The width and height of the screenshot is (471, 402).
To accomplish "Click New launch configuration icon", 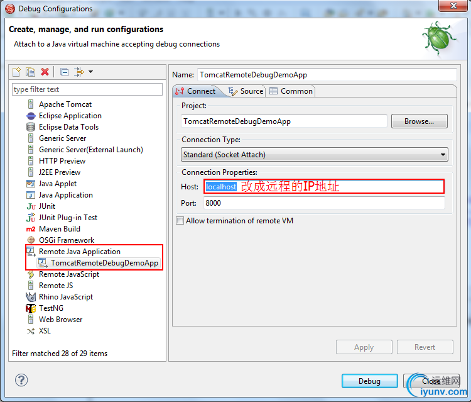I will (x=17, y=72).
